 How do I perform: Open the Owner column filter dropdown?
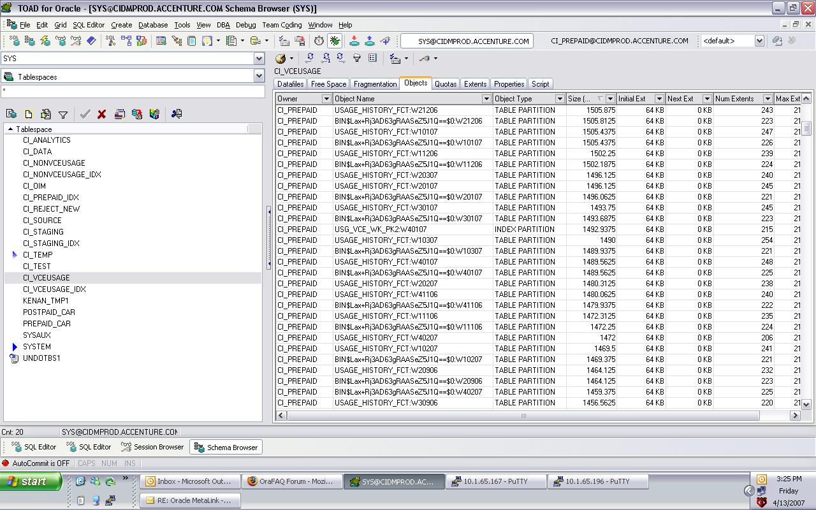tap(326, 99)
